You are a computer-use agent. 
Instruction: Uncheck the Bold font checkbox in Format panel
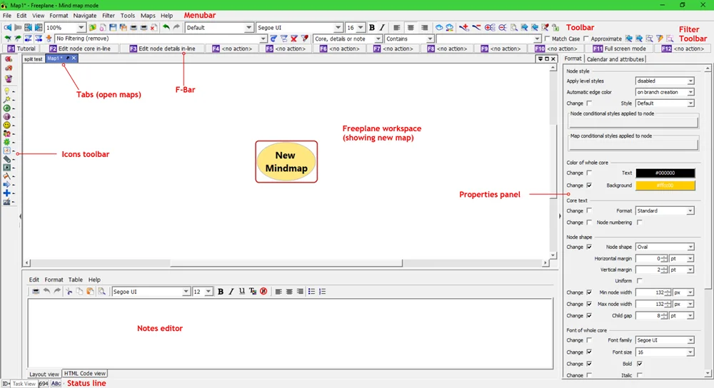pos(639,364)
